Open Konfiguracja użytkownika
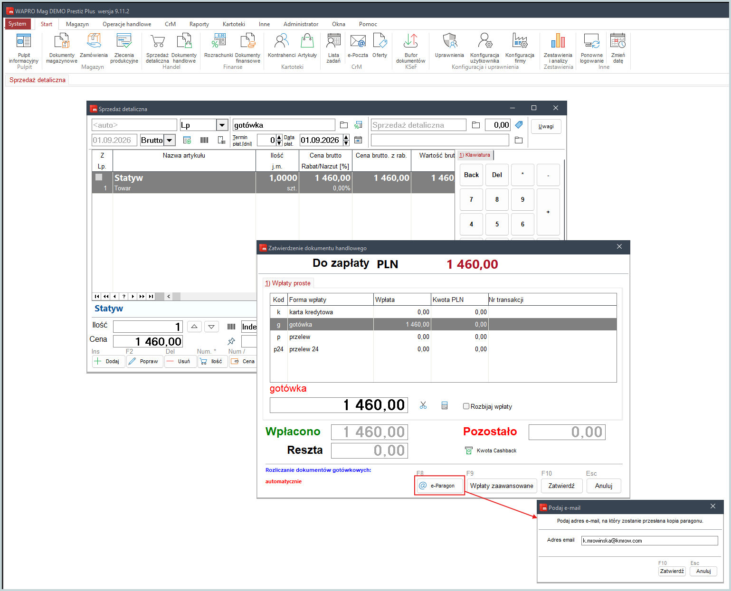Viewport: 731px width, 591px height. tap(484, 48)
